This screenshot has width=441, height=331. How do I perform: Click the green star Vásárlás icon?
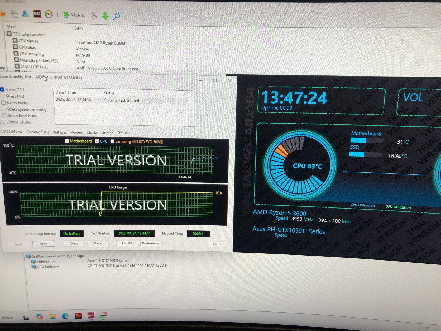pos(66,15)
